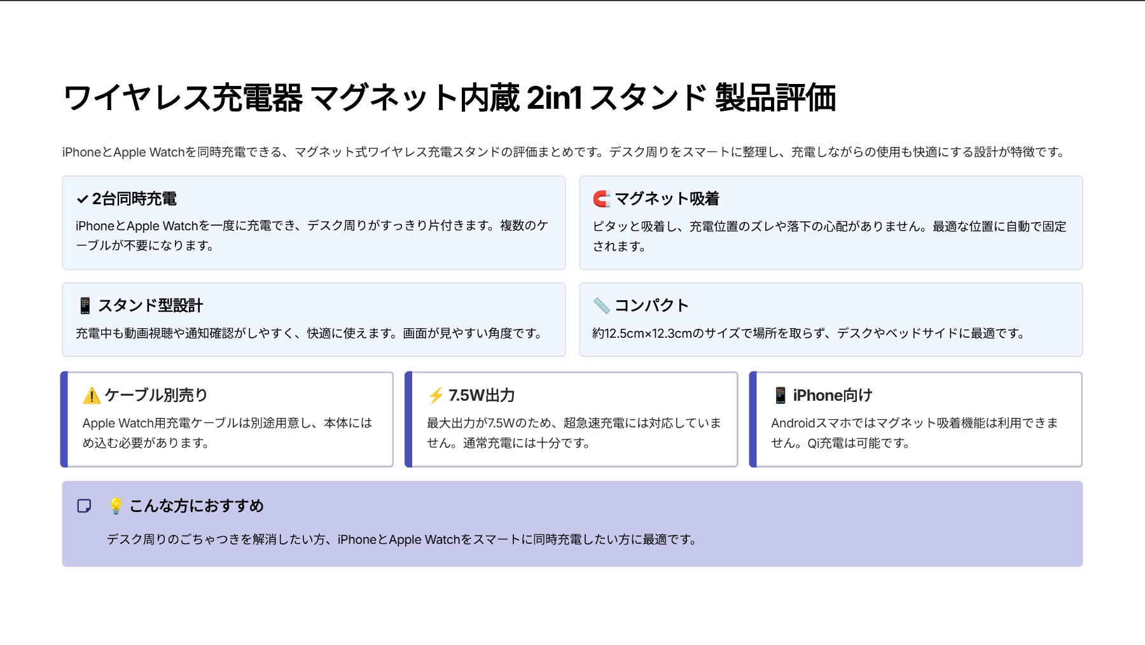Select the magnet icon in マグネット吸着 card

point(600,198)
